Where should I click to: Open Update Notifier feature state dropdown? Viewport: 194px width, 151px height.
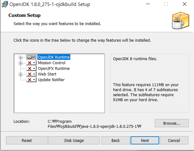coord(31,80)
